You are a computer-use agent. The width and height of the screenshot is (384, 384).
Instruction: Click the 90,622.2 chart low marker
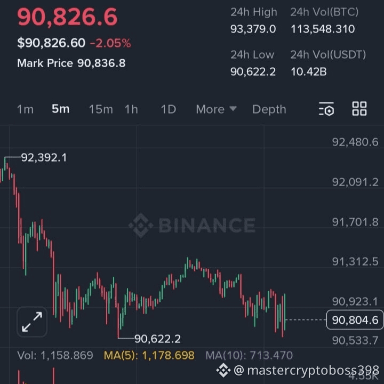point(157,339)
